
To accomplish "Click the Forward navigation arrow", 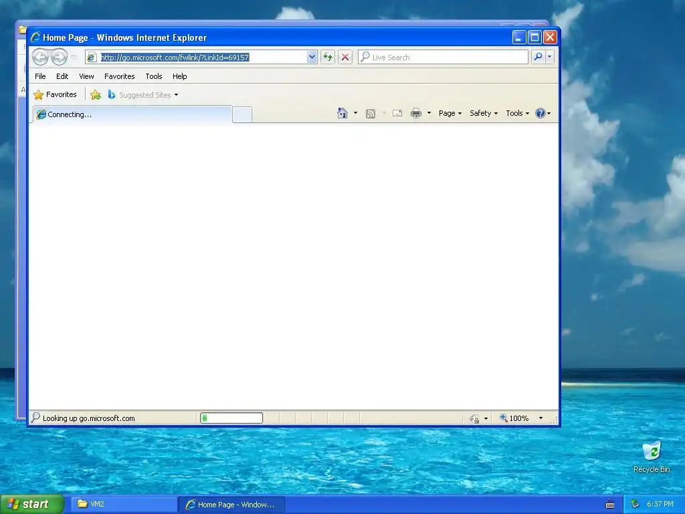I will point(59,57).
